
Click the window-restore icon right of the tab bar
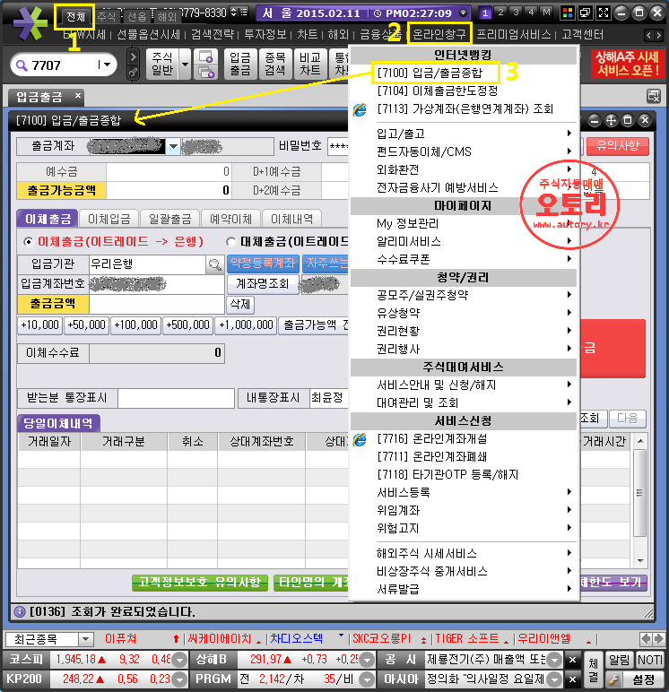654,96
